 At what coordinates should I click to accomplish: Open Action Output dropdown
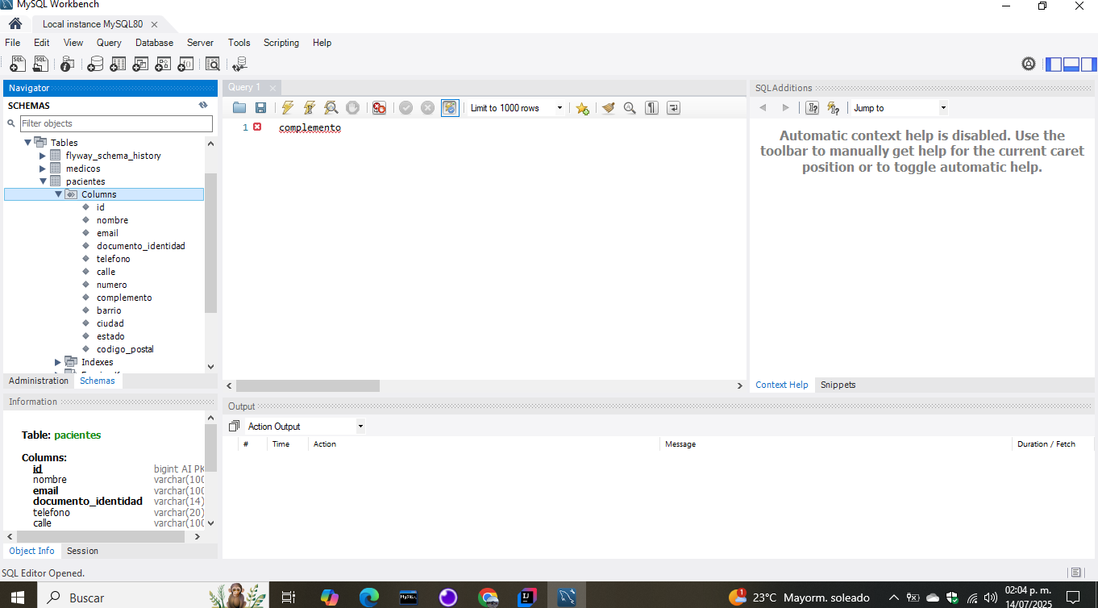[x=305, y=427]
